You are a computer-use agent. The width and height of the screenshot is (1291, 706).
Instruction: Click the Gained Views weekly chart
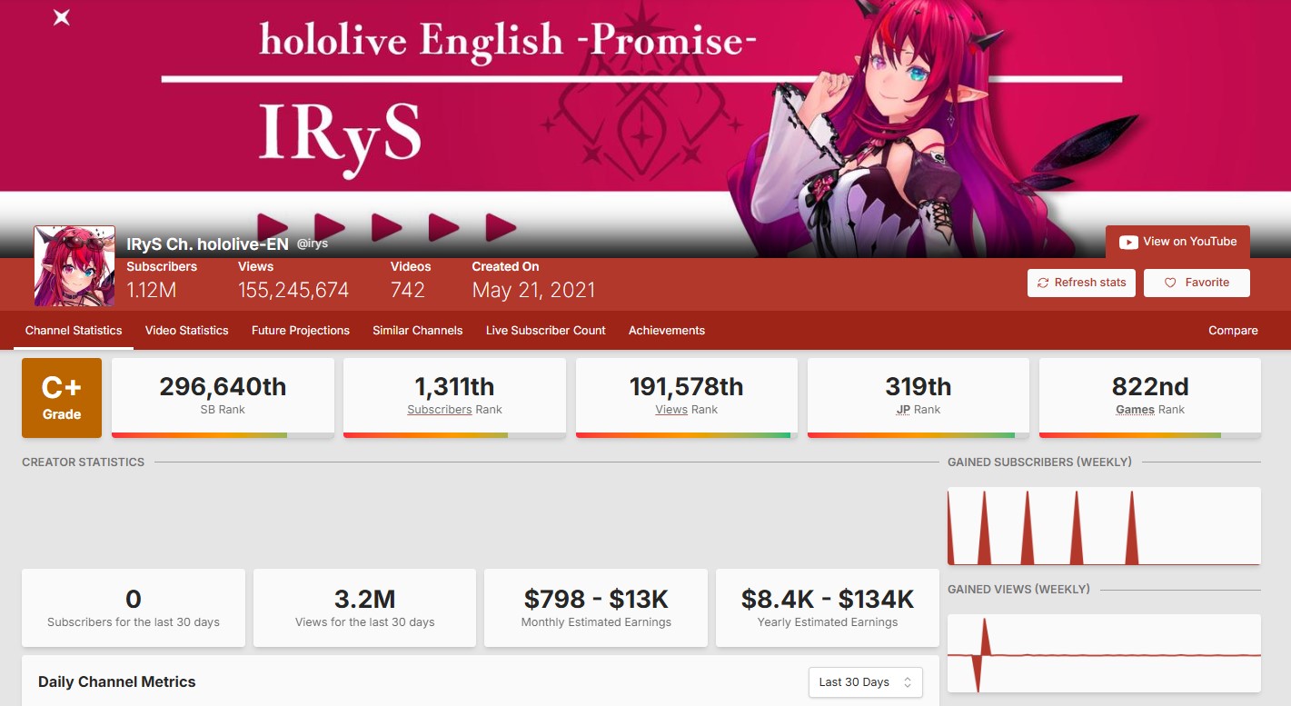click(x=1104, y=654)
